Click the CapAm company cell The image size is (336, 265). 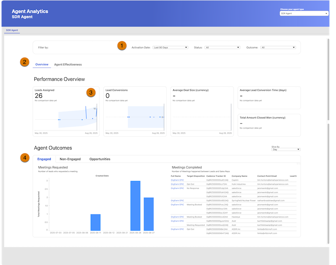(235, 180)
